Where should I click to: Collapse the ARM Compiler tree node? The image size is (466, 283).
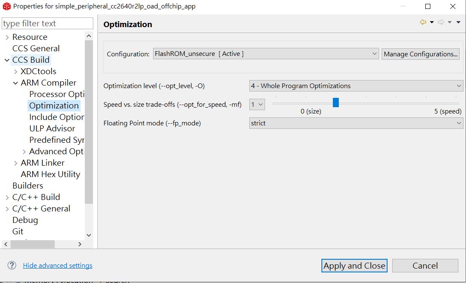pos(16,83)
